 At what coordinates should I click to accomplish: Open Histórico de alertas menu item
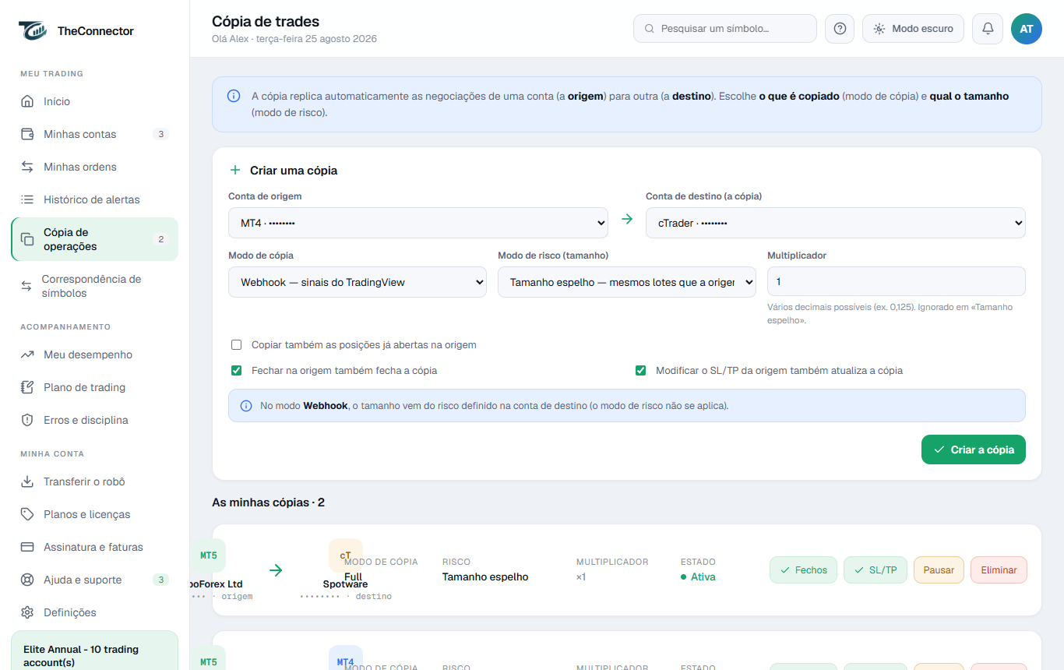pos(95,199)
